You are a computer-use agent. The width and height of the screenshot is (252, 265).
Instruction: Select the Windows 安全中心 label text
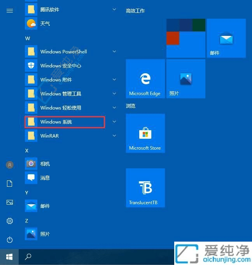[x=61, y=65]
